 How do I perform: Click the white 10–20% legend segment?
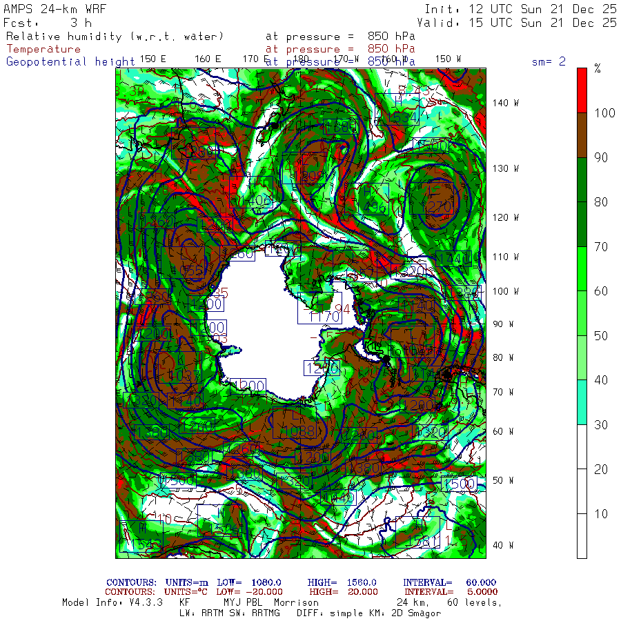pos(582,491)
